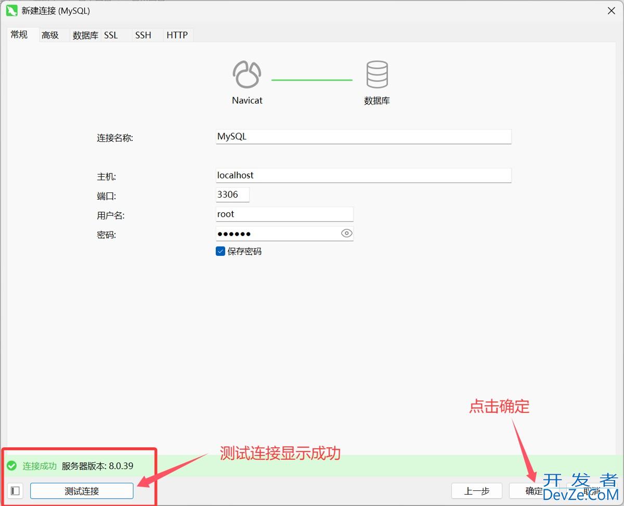Uncheck the 保存密码 checkbox

[x=220, y=252]
